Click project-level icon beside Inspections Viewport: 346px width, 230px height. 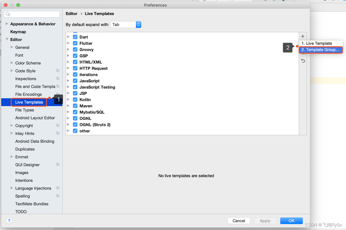point(58,79)
